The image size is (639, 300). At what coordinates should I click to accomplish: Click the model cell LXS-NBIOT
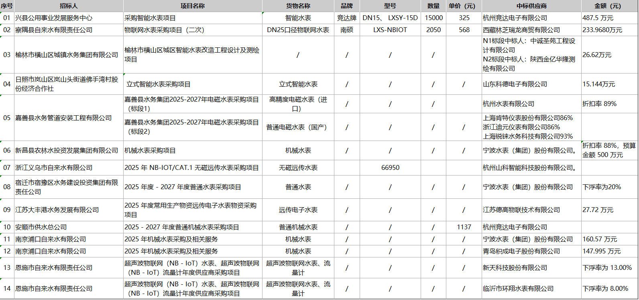pyautogui.click(x=390, y=30)
